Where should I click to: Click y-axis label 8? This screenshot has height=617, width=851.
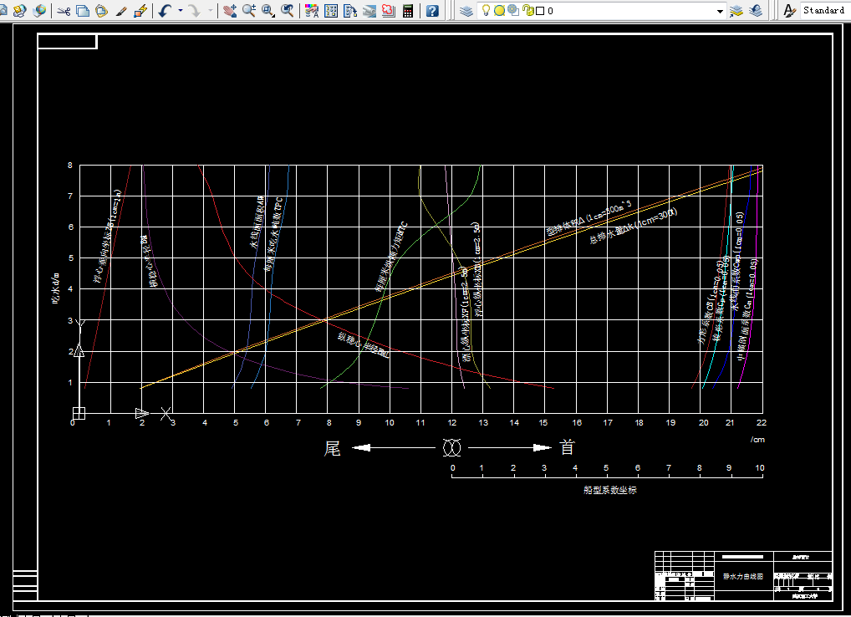[x=70, y=166]
